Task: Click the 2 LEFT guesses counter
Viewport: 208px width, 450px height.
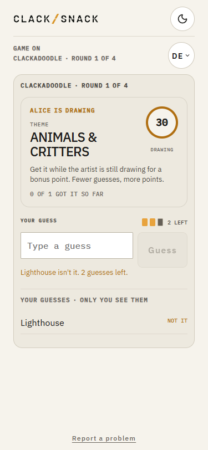Action: click(x=177, y=222)
